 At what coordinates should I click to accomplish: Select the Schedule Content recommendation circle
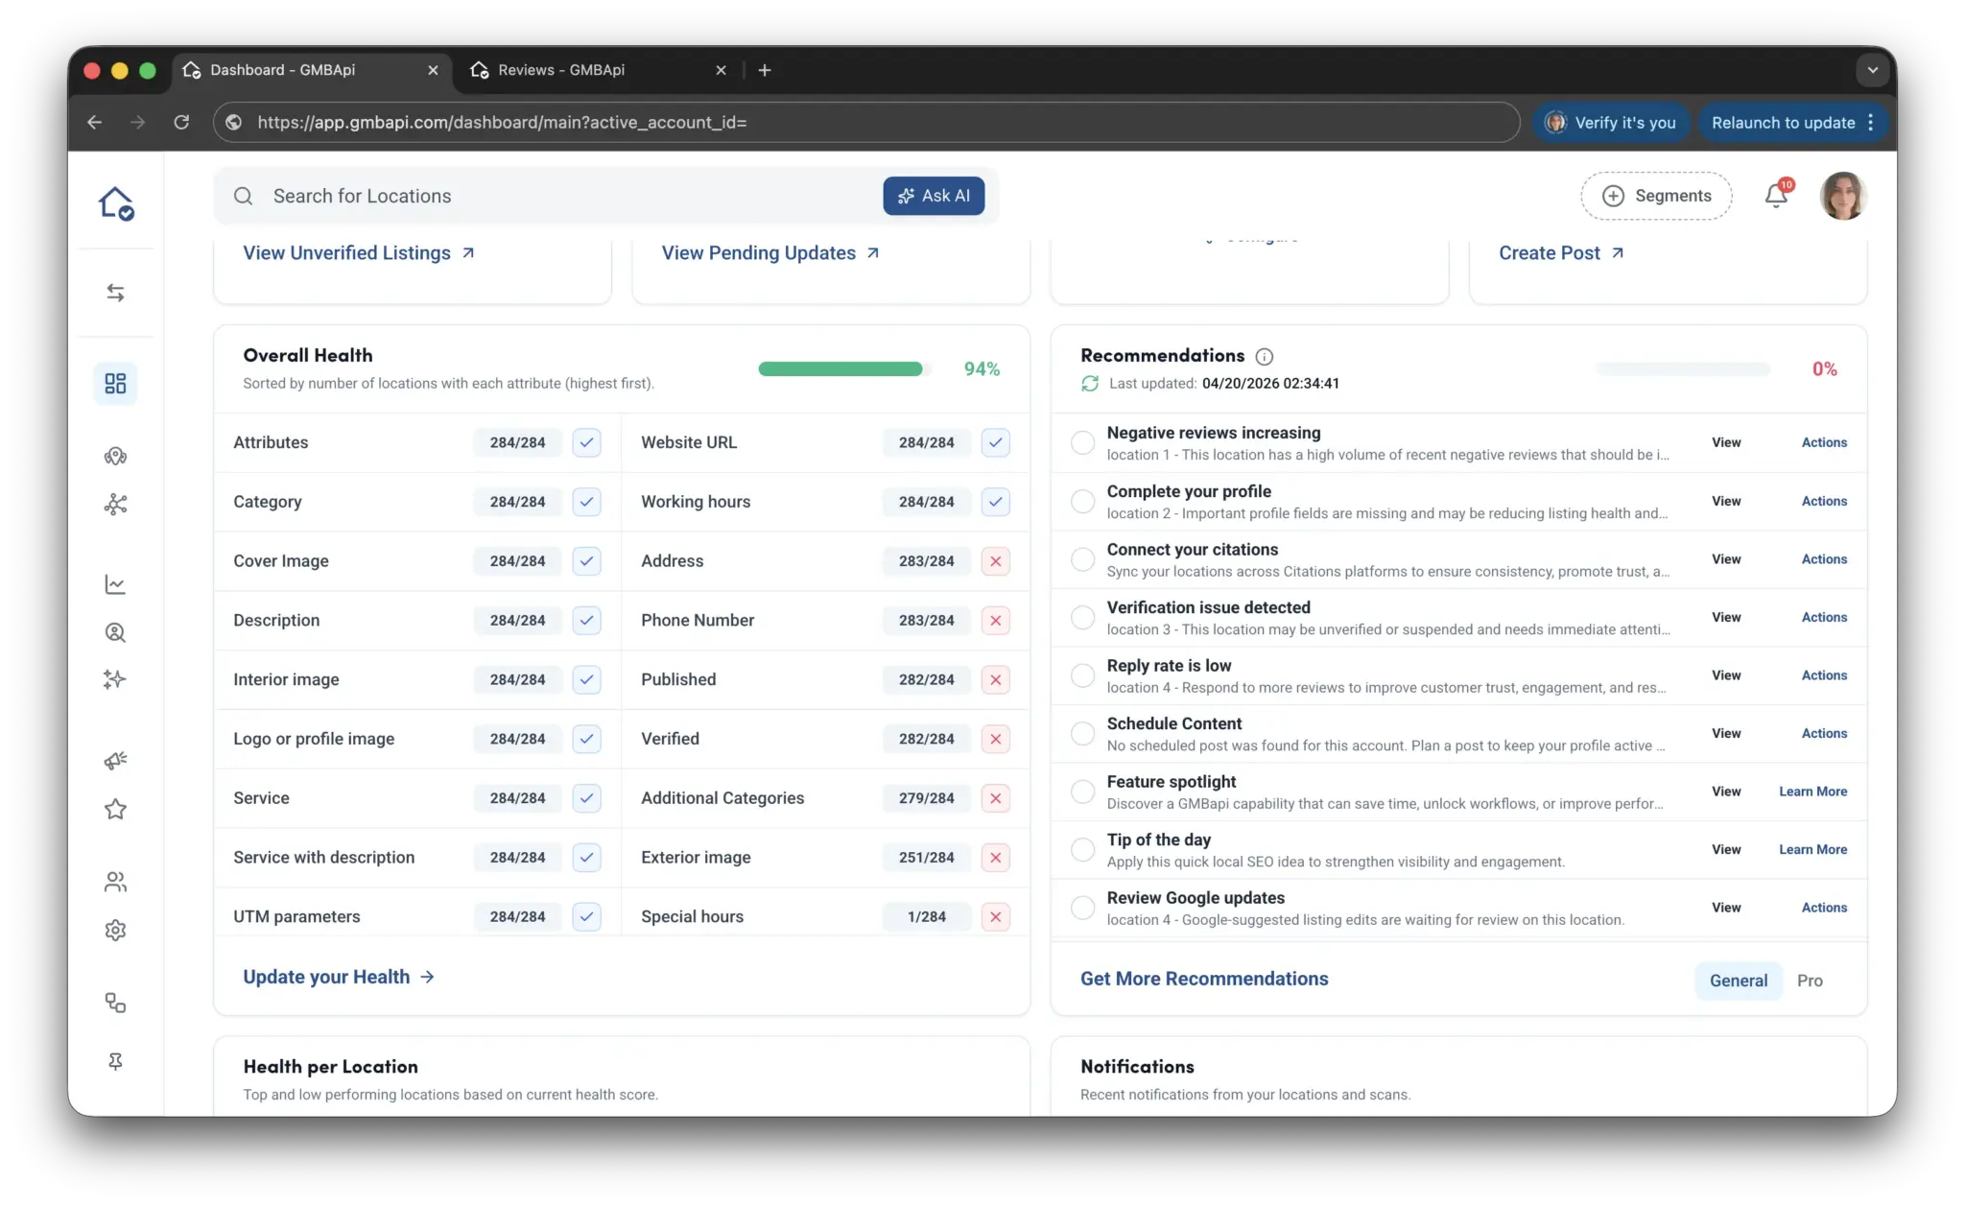click(x=1082, y=734)
